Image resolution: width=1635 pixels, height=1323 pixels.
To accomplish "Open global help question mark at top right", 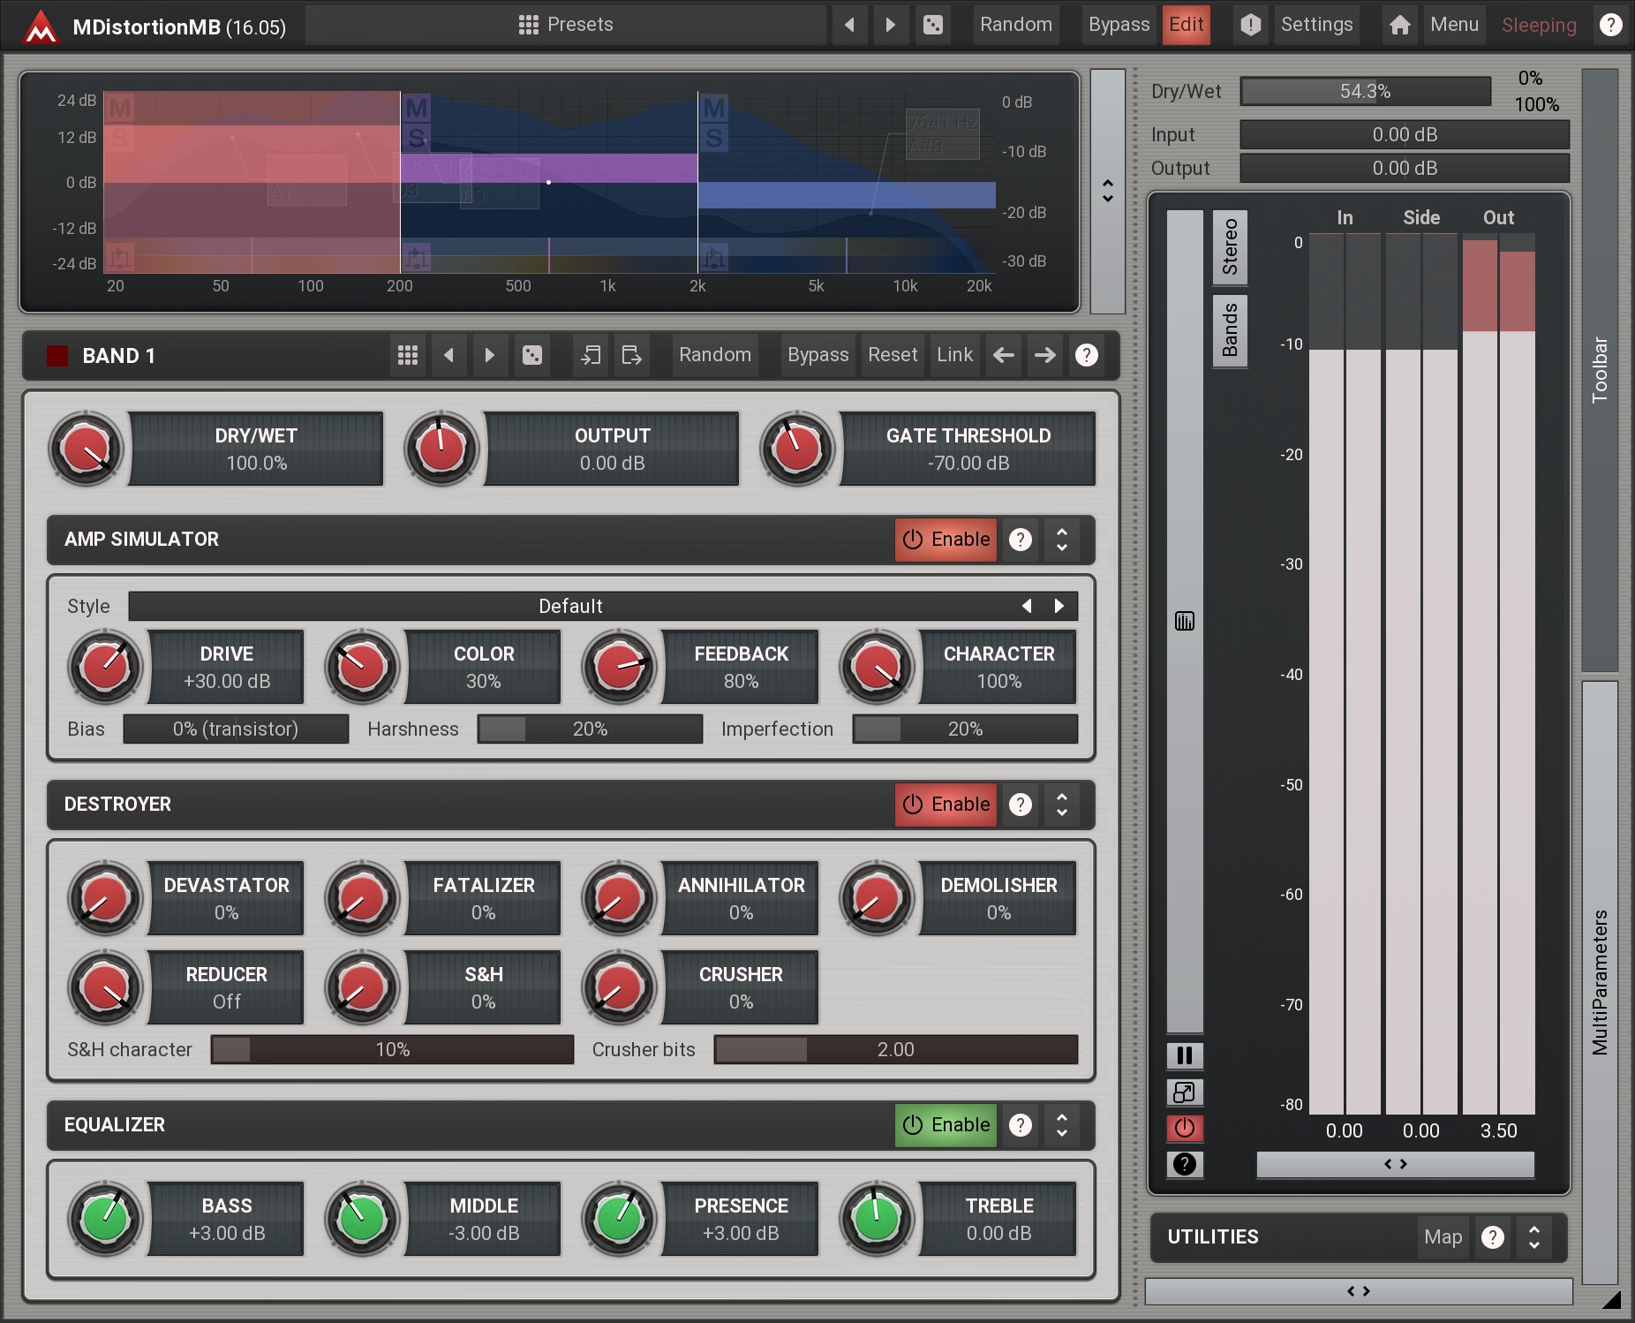I will point(1610,25).
